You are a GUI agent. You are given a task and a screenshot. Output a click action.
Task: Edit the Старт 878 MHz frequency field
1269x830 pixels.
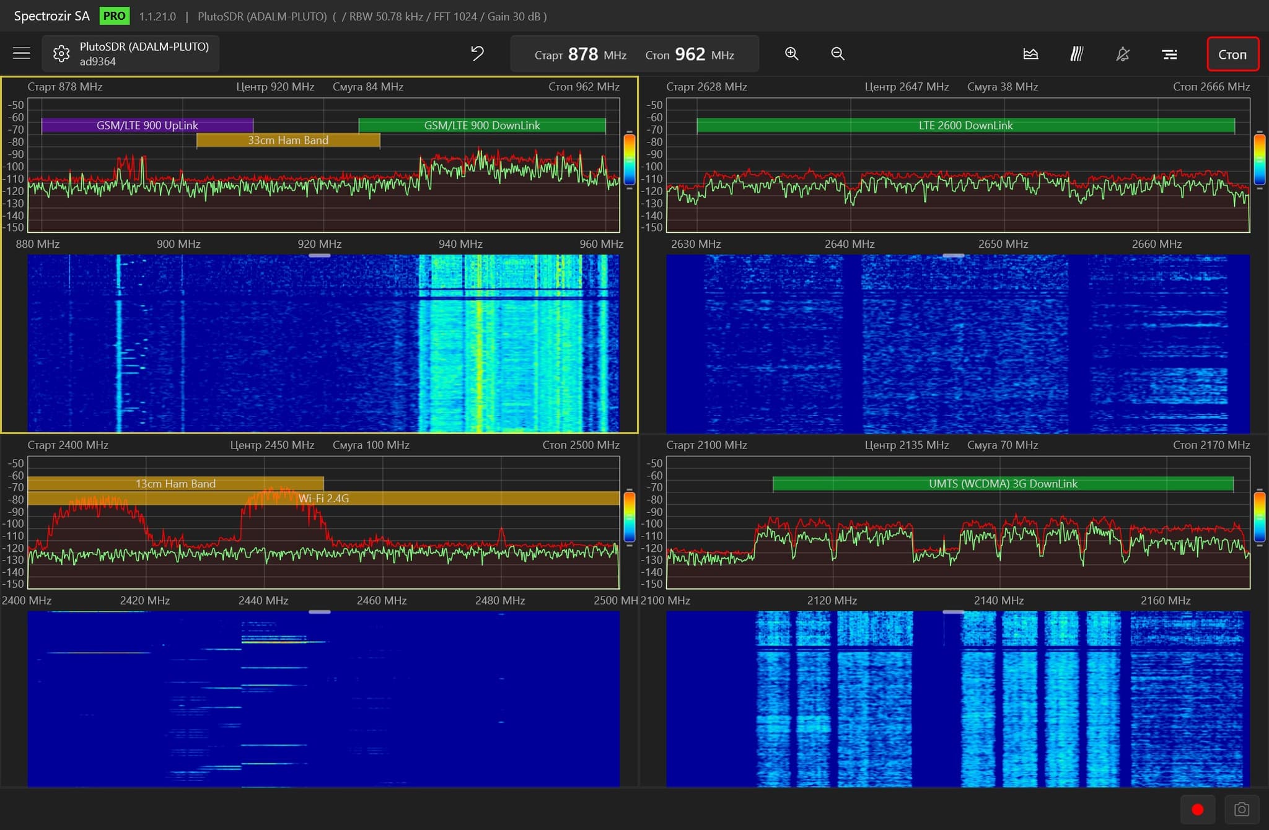582,55
